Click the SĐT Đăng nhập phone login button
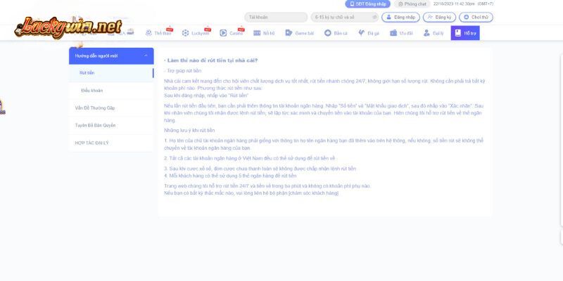The image size is (563, 281). point(367,4)
